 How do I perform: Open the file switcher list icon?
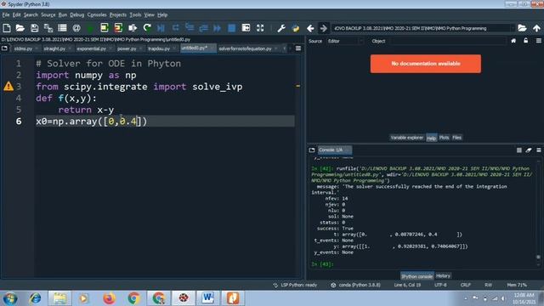point(62,28)
